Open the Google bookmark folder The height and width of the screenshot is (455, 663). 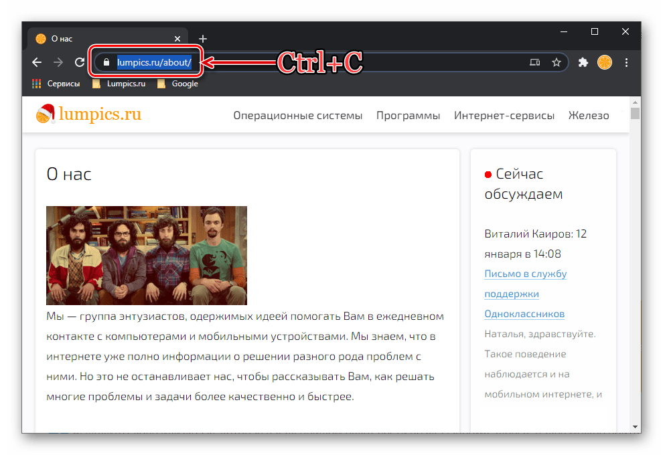click(177, 84)
